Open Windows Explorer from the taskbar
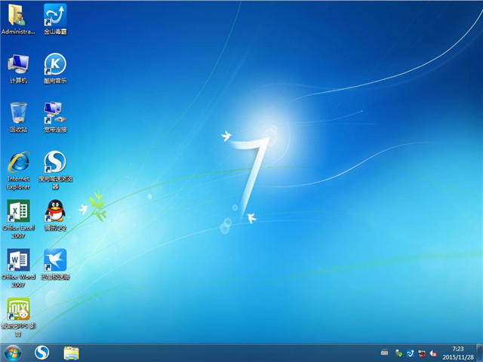 [71, 353]
